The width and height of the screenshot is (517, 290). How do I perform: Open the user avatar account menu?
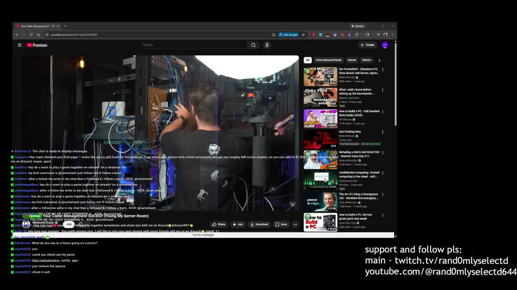[385, 45]
